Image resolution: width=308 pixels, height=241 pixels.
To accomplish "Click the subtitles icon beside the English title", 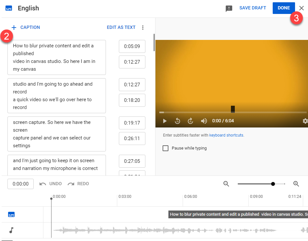I will (9, 8).
